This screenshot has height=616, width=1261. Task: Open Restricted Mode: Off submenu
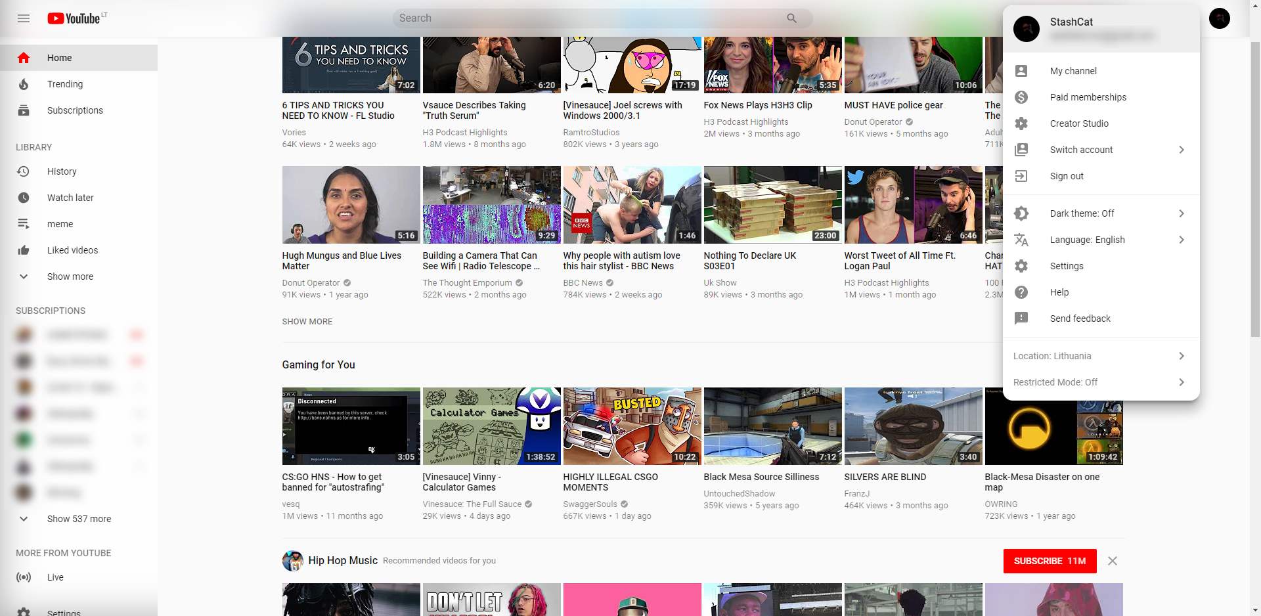(1101, 382)
